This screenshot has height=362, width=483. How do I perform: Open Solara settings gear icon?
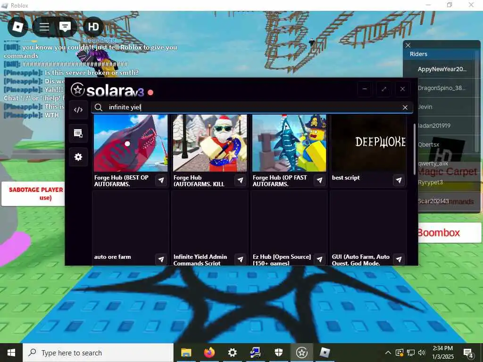78,157
